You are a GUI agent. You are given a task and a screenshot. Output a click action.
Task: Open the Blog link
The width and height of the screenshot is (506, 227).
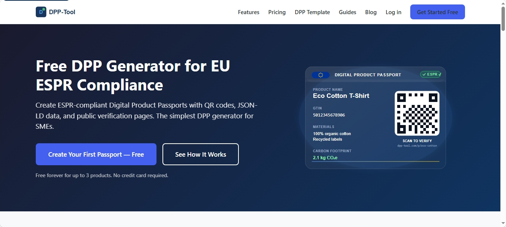tap(371, 12)
